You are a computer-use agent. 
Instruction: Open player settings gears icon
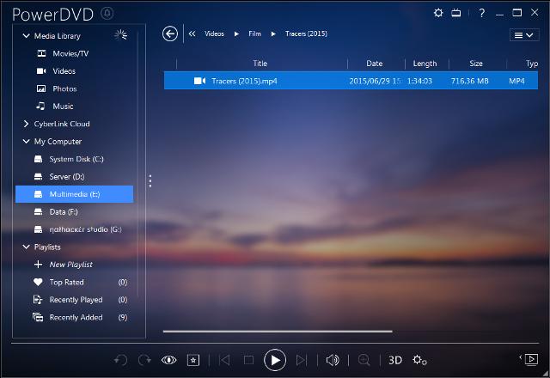(x=419, y=360)
